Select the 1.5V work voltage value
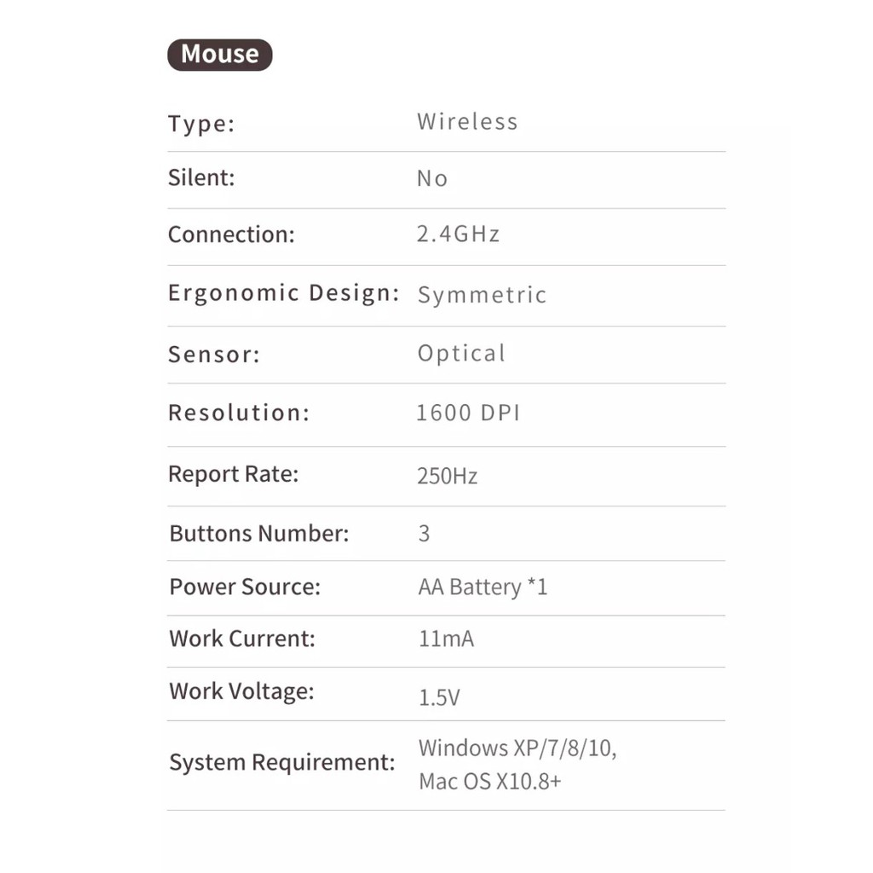Viewport: 873px width, 873px height. [x=439, y=697]
